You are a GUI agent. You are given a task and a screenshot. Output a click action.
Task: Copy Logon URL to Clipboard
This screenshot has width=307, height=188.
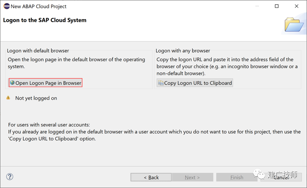tap(195, 83)
